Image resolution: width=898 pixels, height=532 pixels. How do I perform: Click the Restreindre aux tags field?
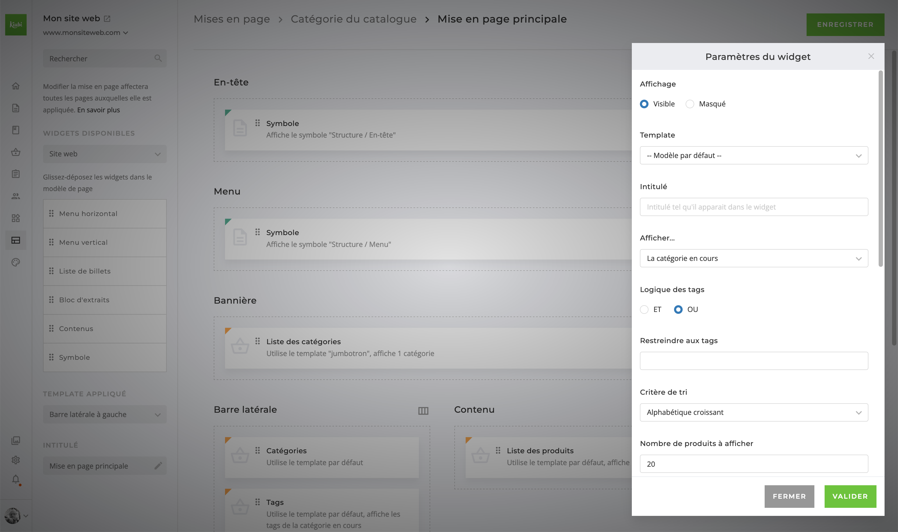754,361
